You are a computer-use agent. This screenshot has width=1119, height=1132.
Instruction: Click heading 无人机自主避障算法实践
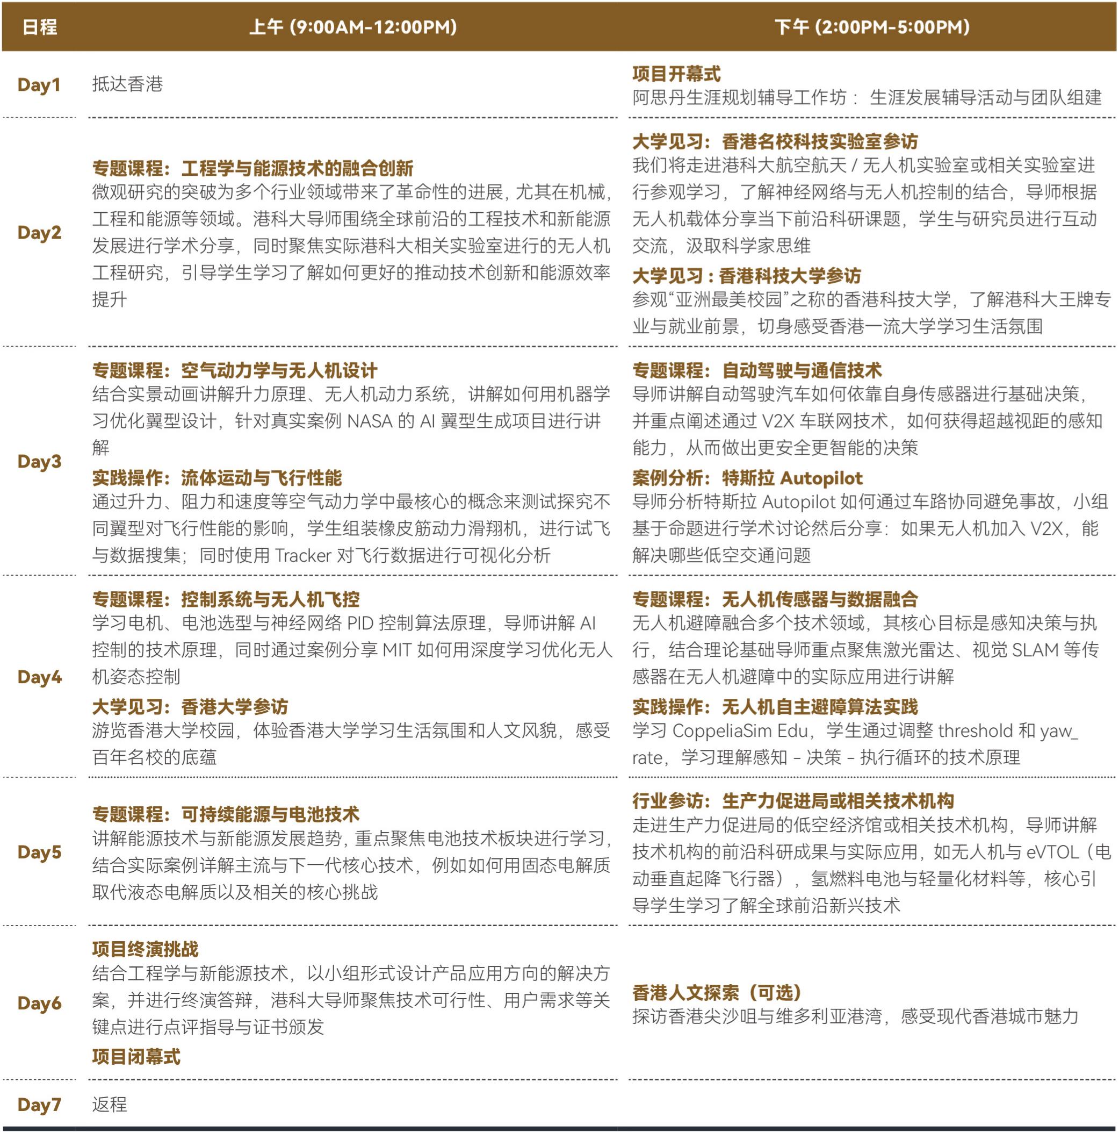tap(775, 707)
